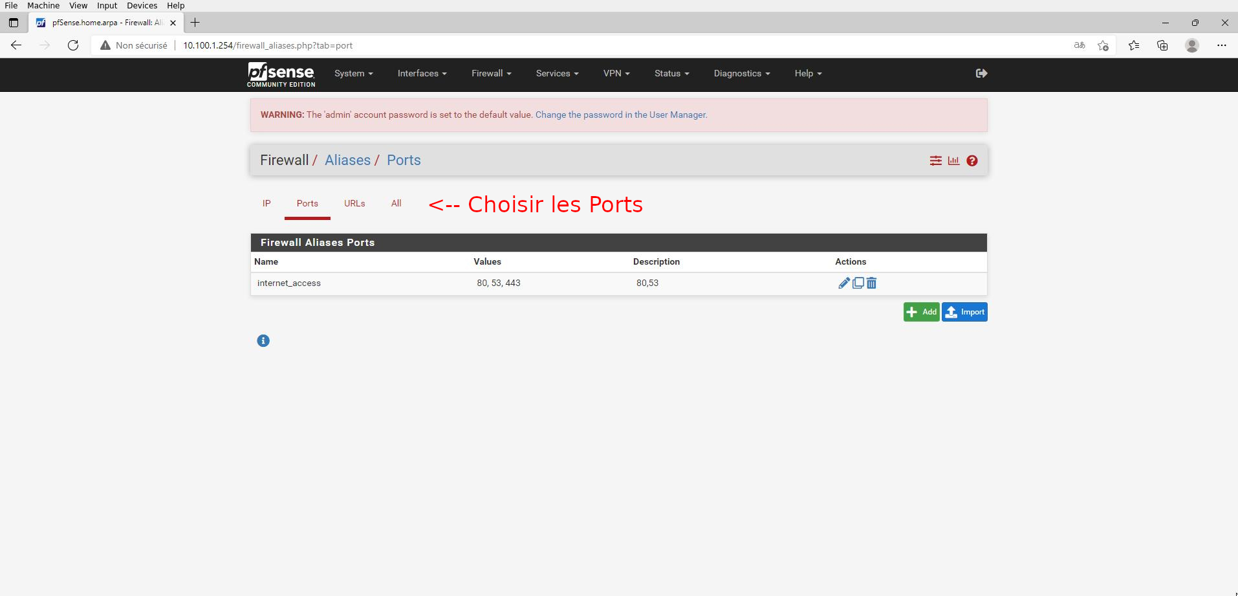Expand the Diagnostics dropdown menu
Viewport: 1238px width, 596px height.
[x=741, y=73]
